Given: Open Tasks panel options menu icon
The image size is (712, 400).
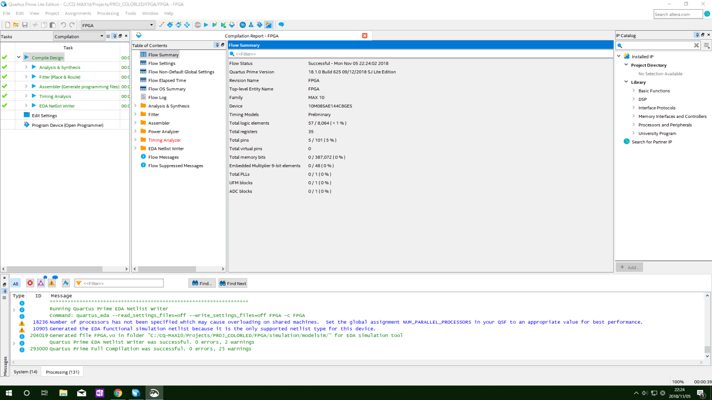Looking at the screenshot, I should (108, 36).
